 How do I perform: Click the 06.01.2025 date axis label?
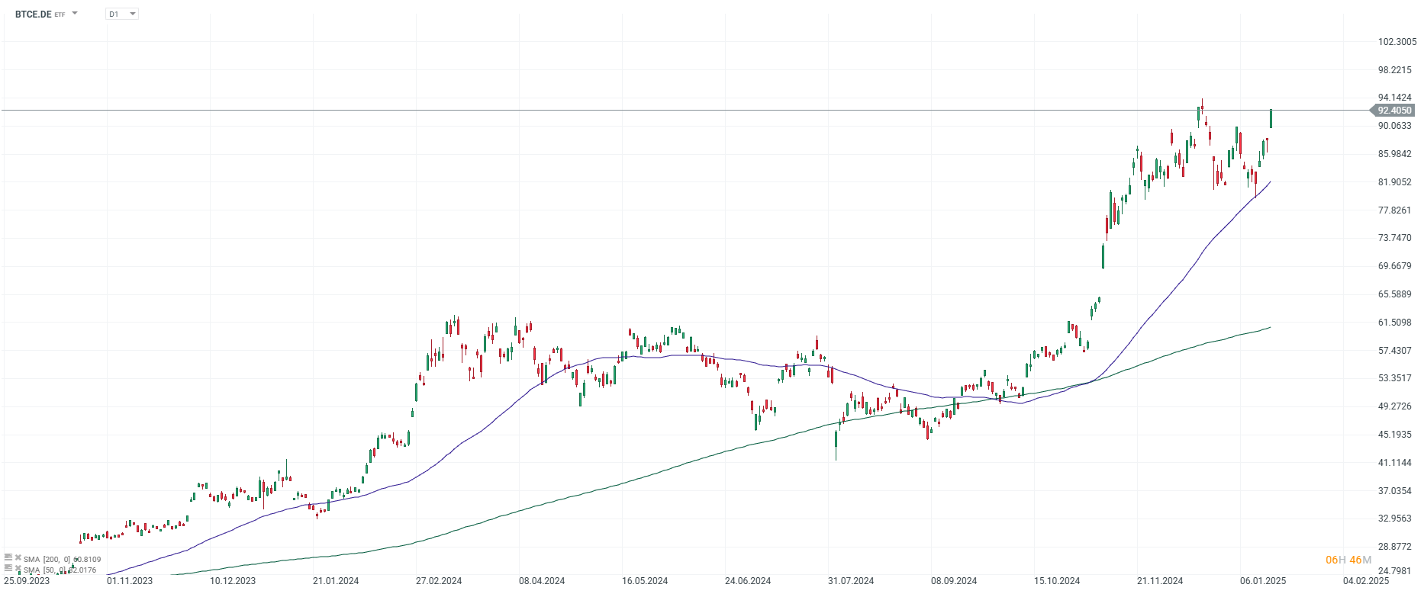pos(1263,581)
